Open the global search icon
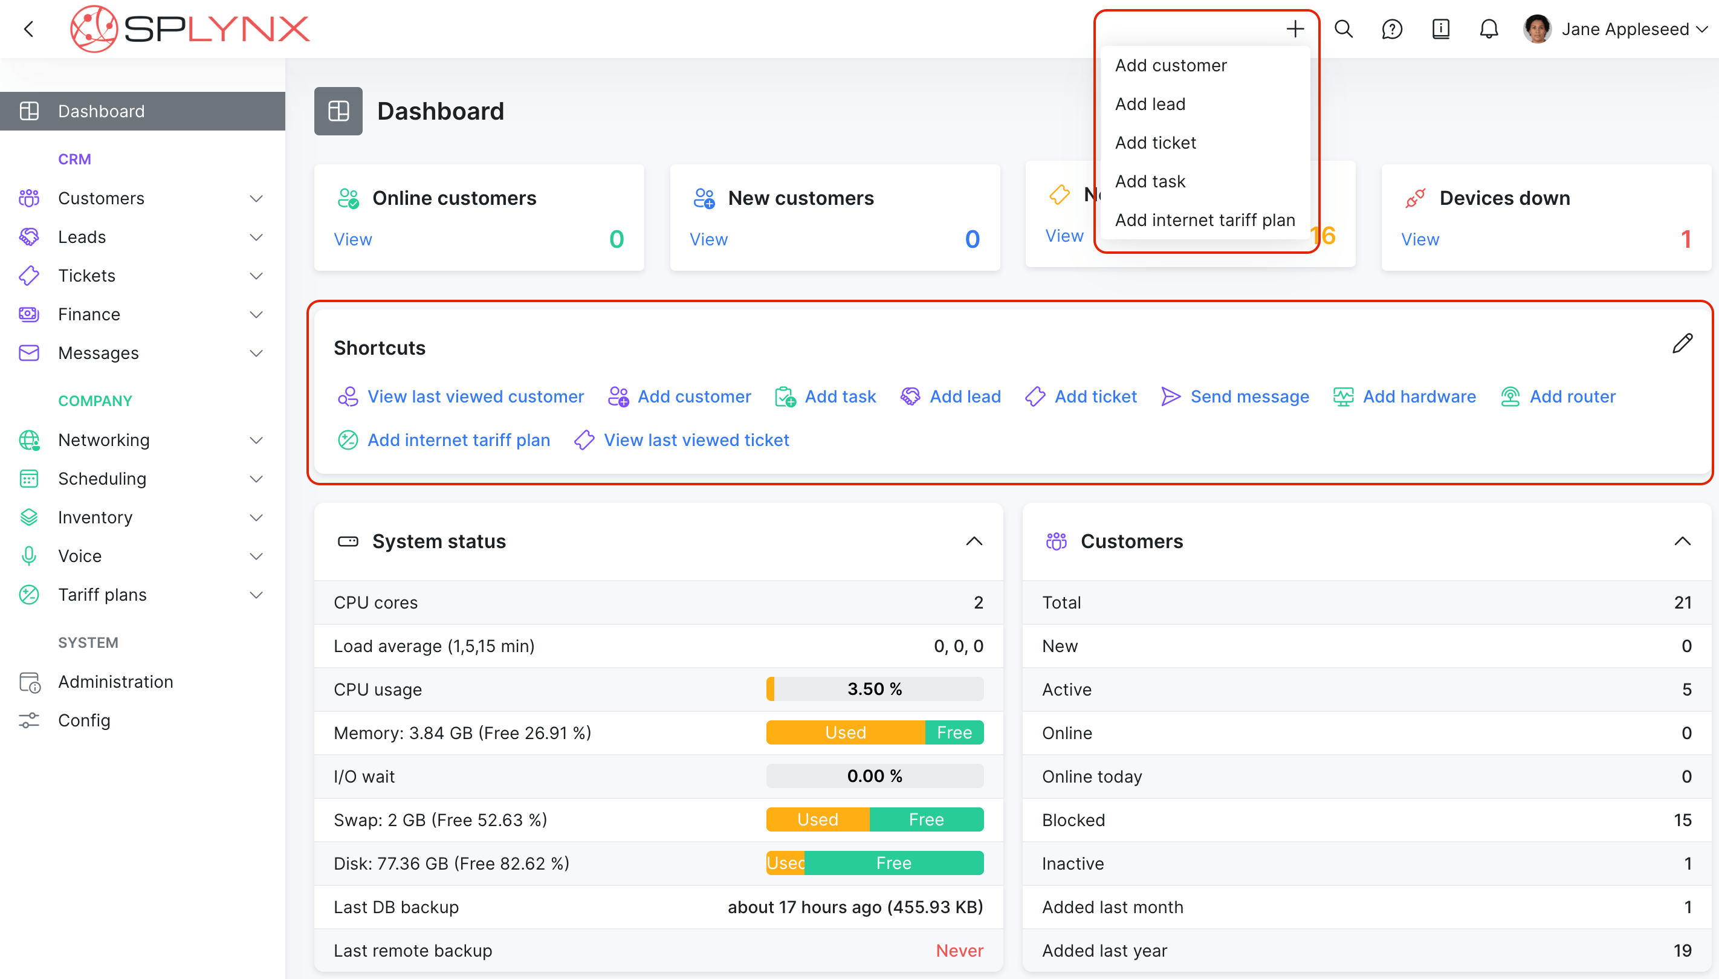Screen dimensions: 1719x979 click(x=1343, y=29)
